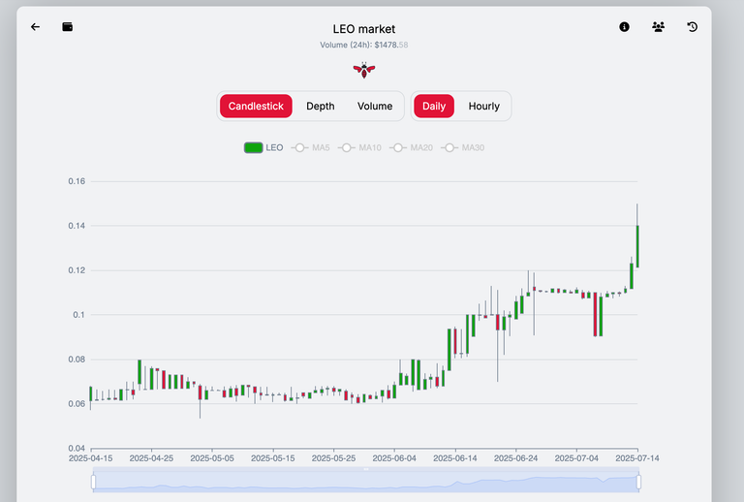Click the 0.06 price axis label
744x502 pixels.
77,404
